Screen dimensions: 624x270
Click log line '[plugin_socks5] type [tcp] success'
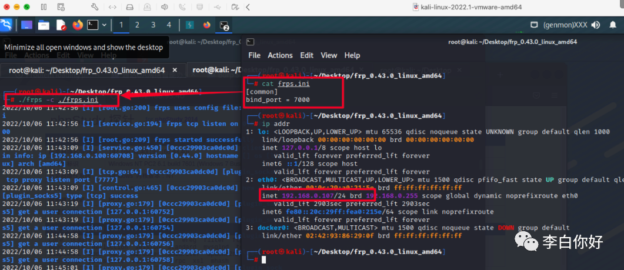point(70,196)
